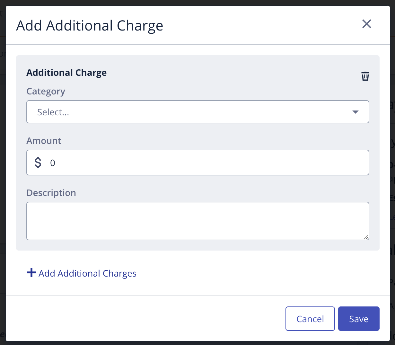The height and width of the screenshot is (345, 395).
Task: Save the additional charge
Action: (x=359, y=319)
